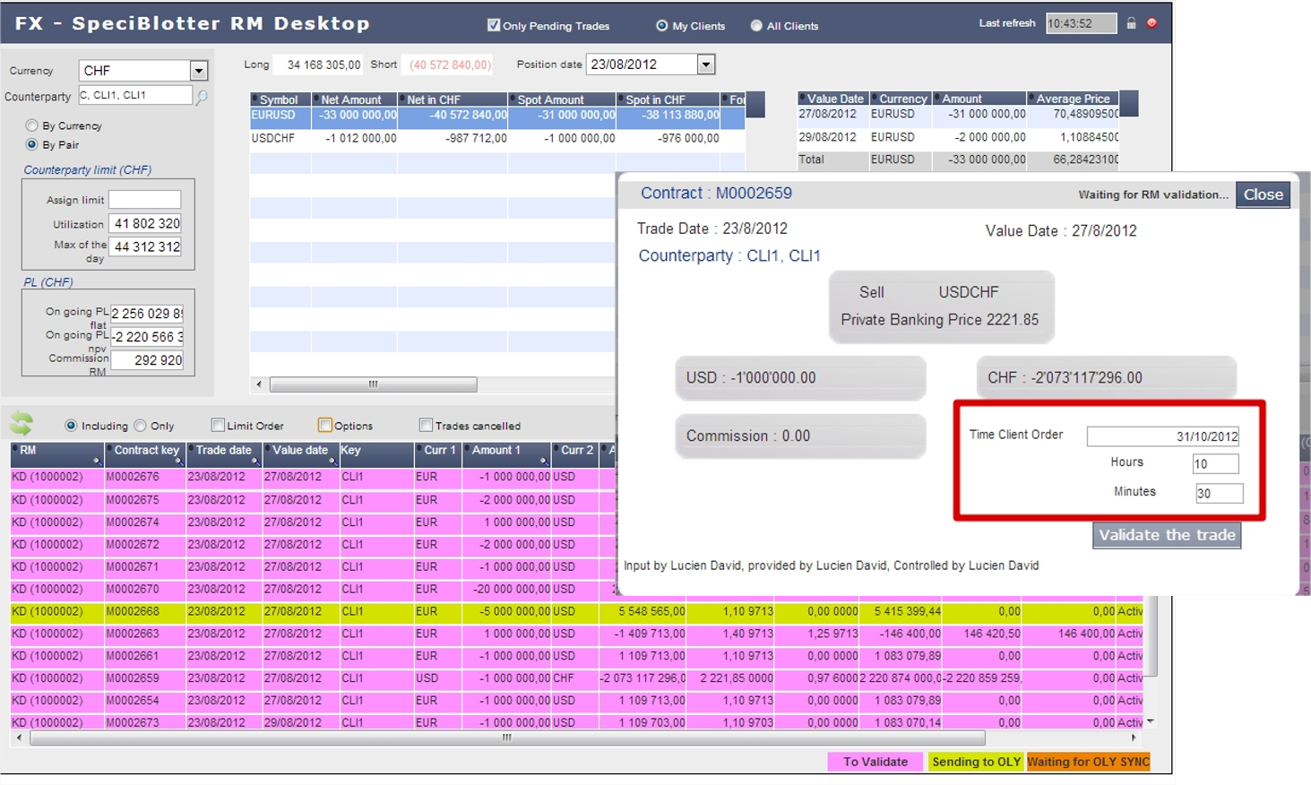Viewport: 1311px width, 785px height.
Task: Click the Hours input field
Action: (1215, 463)
